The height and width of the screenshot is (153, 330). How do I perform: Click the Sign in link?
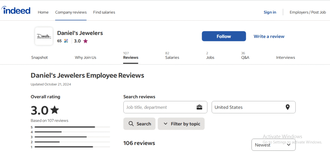click(x=270, y=12)
